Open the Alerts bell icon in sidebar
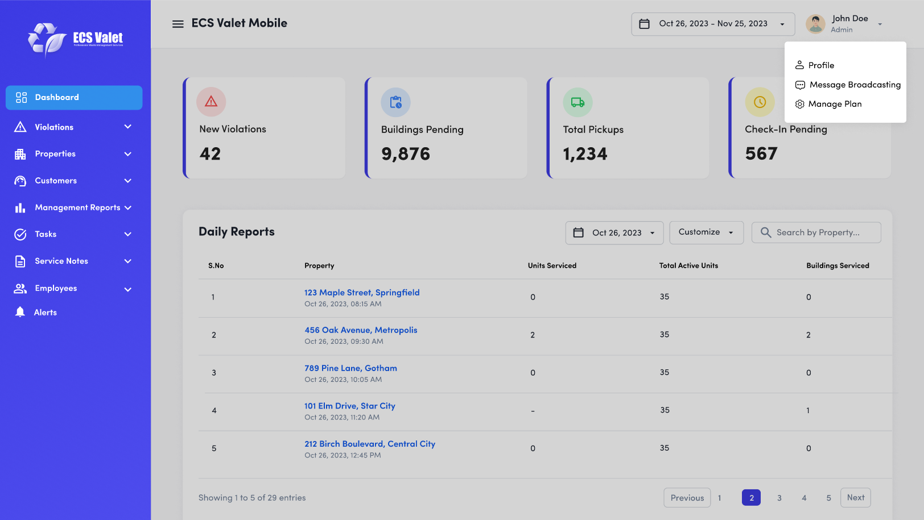This screenshot has width=924, height=520. pyautogui.click(x=20, y=312)
